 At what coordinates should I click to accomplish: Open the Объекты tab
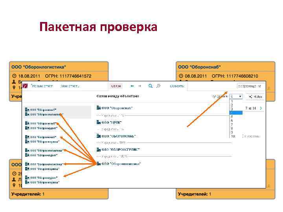coord(177,86)
